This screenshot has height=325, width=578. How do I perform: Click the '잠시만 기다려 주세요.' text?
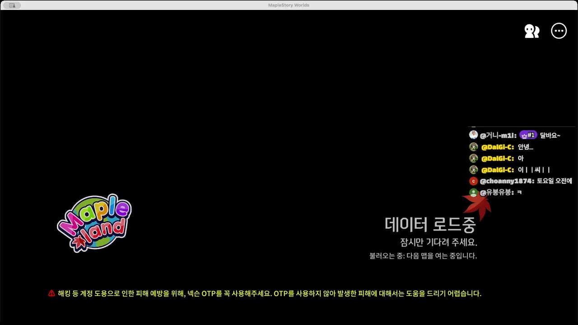[439, 242]
